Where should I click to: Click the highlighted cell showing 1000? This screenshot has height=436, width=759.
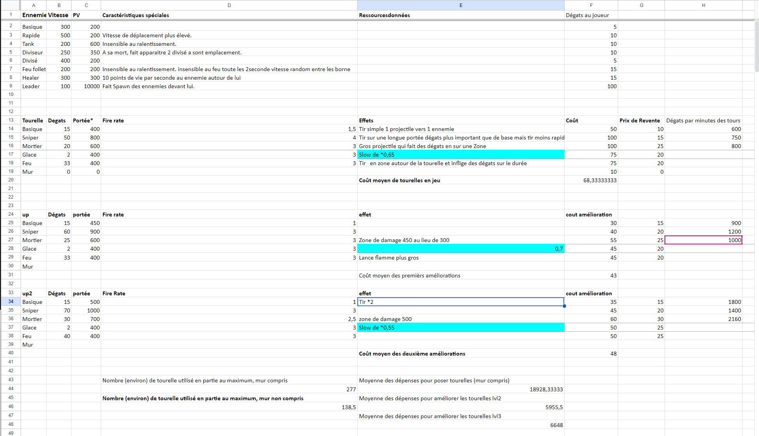[x=703, y=240]
